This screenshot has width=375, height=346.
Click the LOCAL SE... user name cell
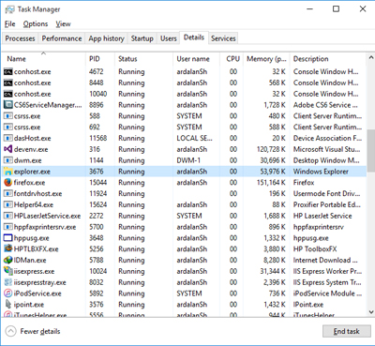point(194,138)
